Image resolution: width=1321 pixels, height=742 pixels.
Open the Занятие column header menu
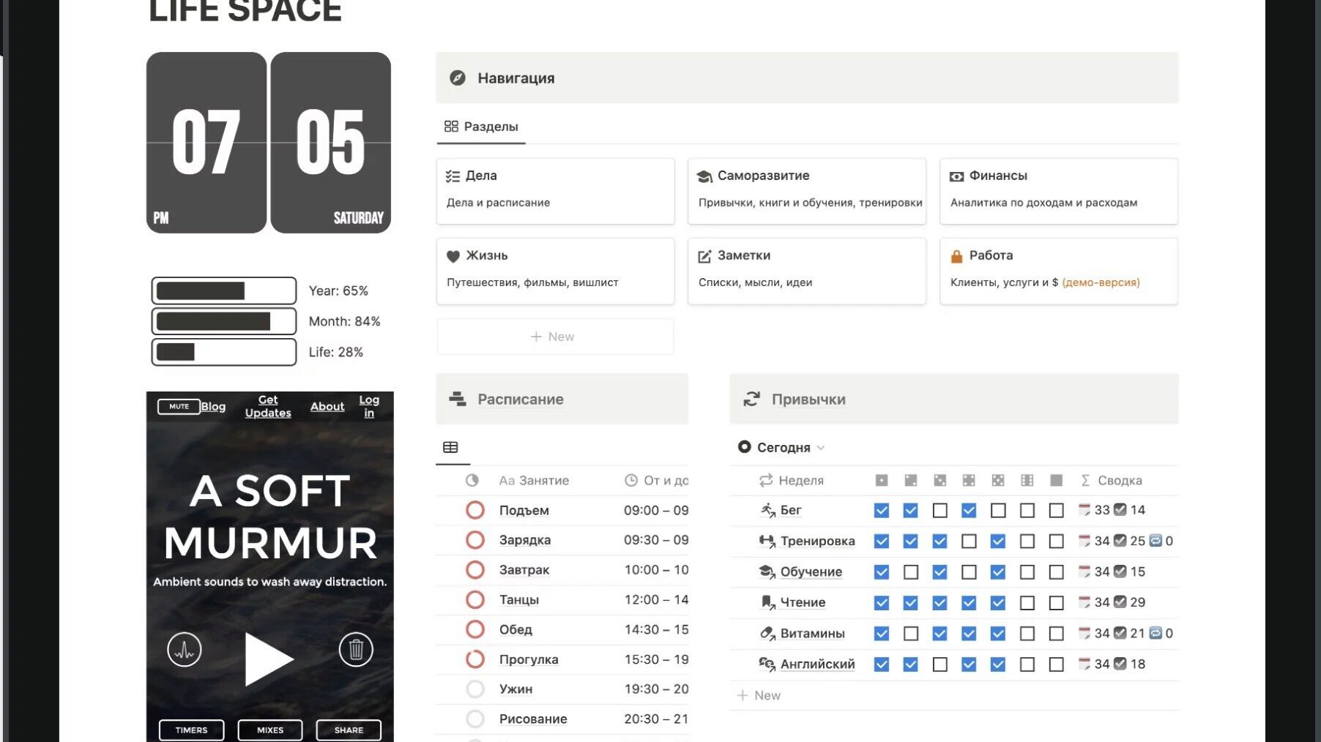[533, 480]
